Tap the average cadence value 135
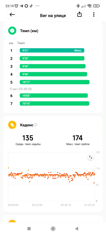This screenshot has height=235, width=106. click(x=28, y=138)
